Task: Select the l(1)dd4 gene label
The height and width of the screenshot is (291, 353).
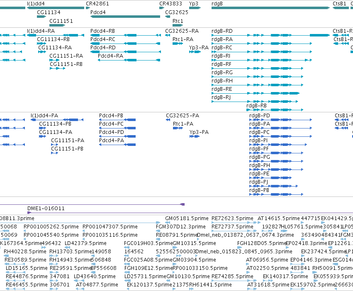Action: [x=36, y=4]
